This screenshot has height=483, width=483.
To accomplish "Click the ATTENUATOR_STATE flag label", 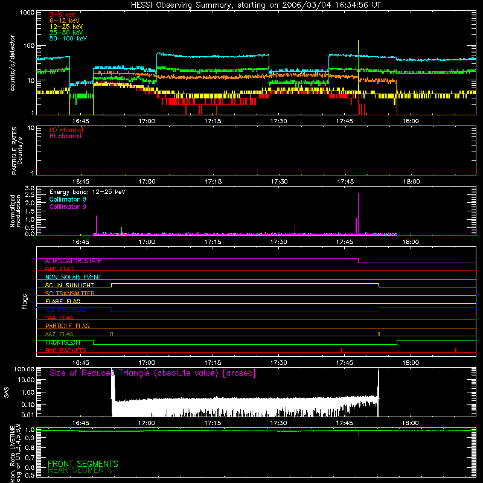I will pyautogui.click(x=73, y=261).
